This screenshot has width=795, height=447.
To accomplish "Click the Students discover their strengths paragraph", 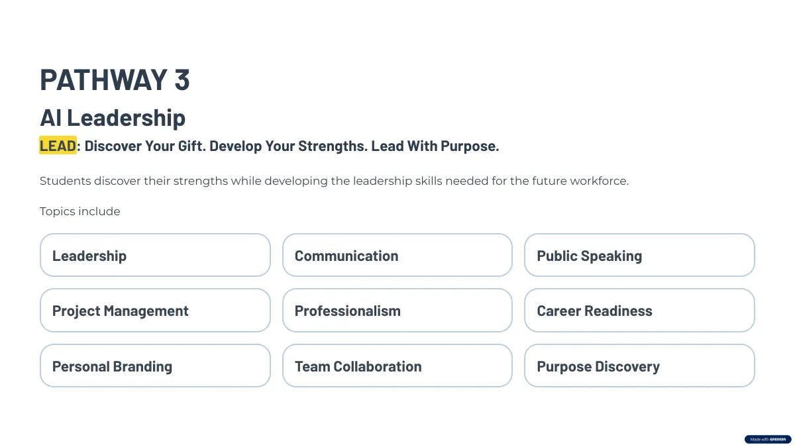I will 334,181.
